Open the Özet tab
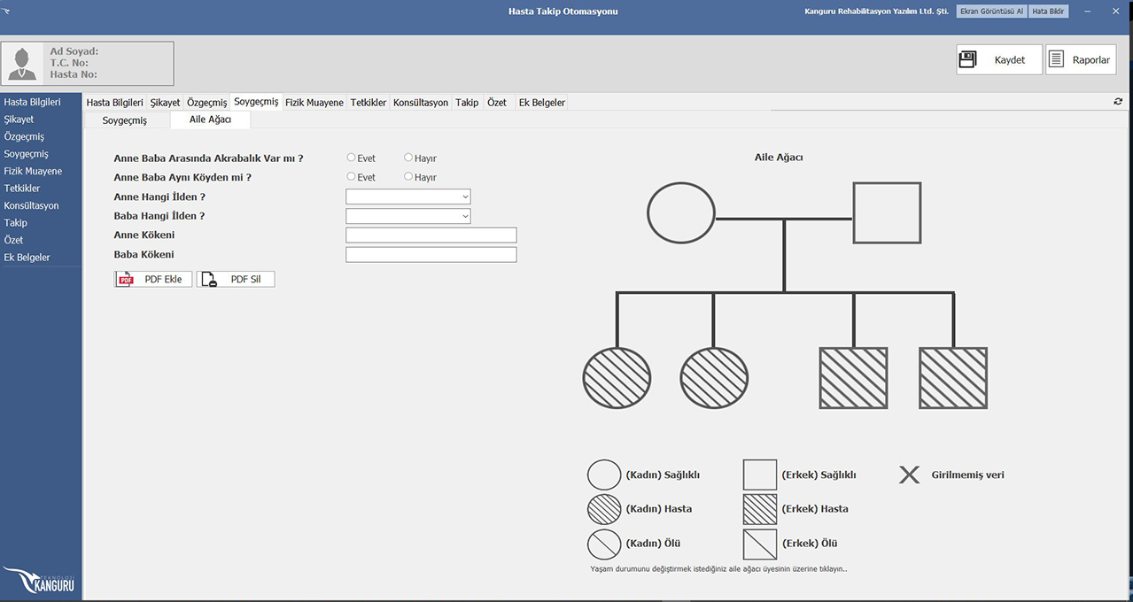 pos(497,103)
